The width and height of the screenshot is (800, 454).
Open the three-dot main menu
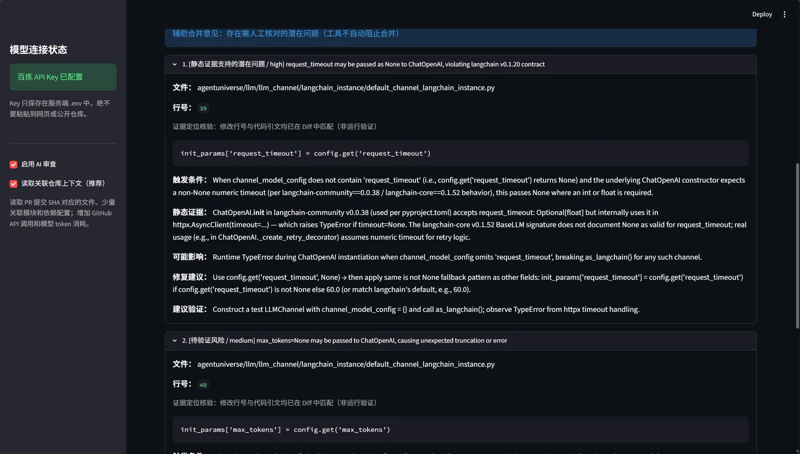point(785,14)
